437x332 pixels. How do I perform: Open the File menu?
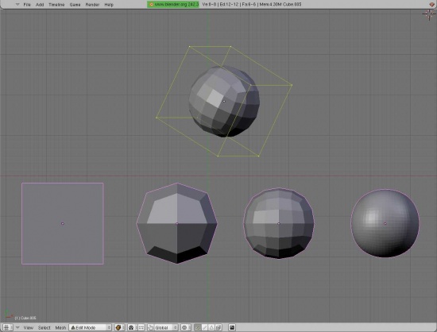27,5
